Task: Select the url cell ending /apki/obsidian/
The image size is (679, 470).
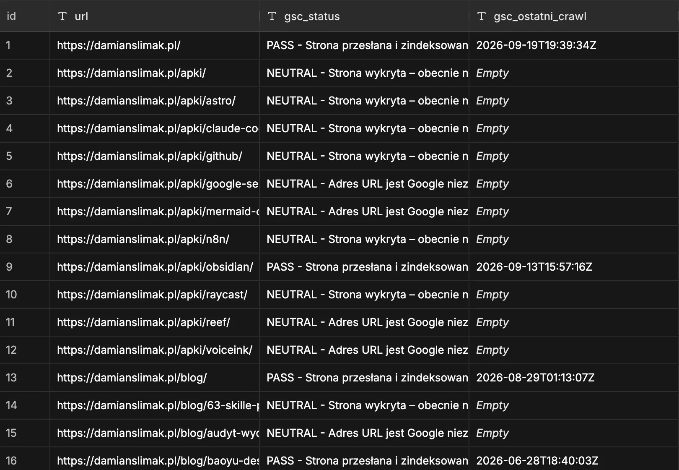Action: pos(155,267)
